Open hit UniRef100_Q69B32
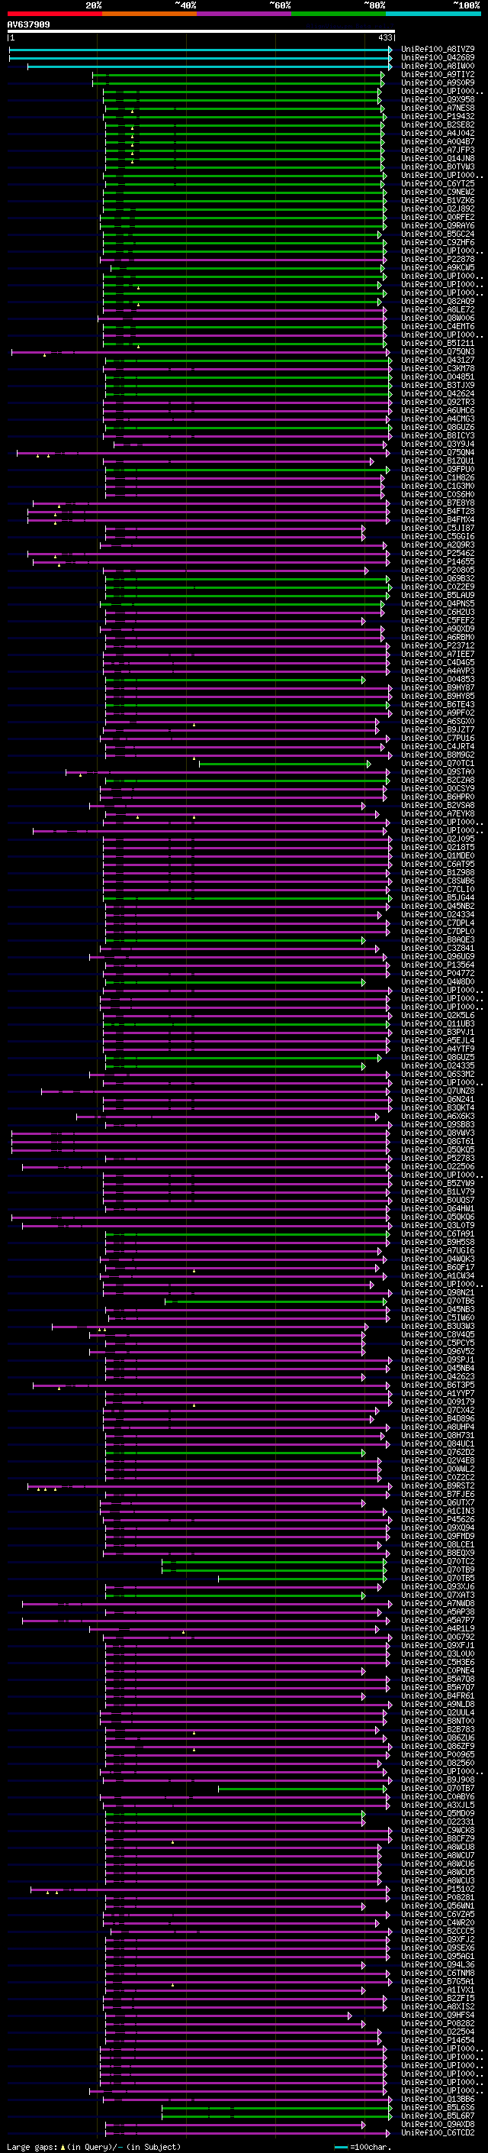The width and height of the screenshot is (488, 2153). 438,578
